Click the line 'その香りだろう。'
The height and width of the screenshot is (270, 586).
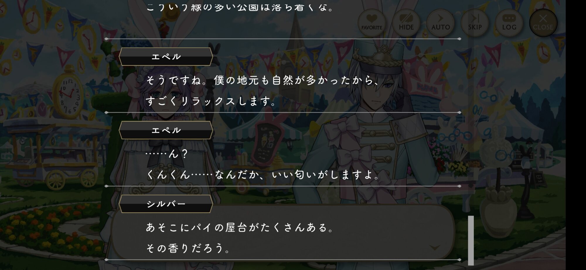(188, 248)
